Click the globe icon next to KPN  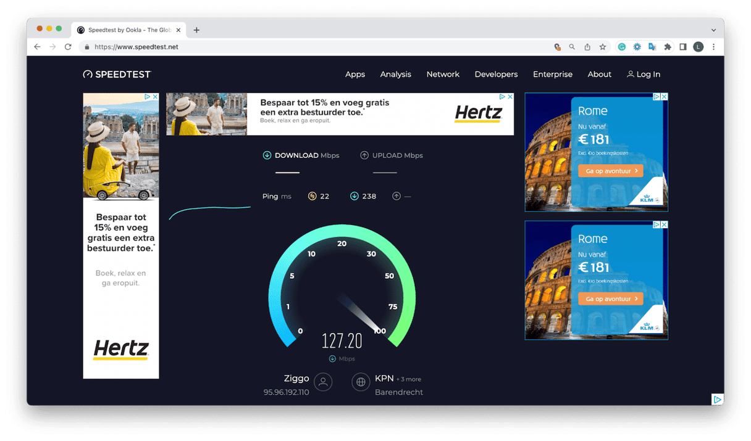361,382
